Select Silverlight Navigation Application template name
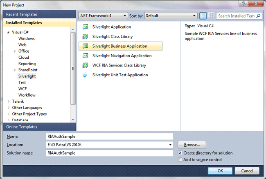The image size is (266, 179). (x=122, y=55)
